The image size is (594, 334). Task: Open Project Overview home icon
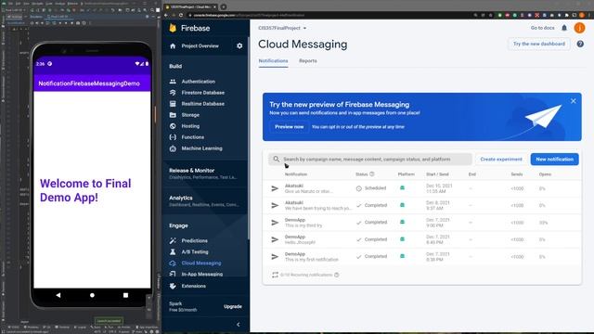[173, 45]
